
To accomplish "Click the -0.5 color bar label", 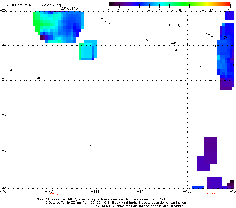I will 190,10.
